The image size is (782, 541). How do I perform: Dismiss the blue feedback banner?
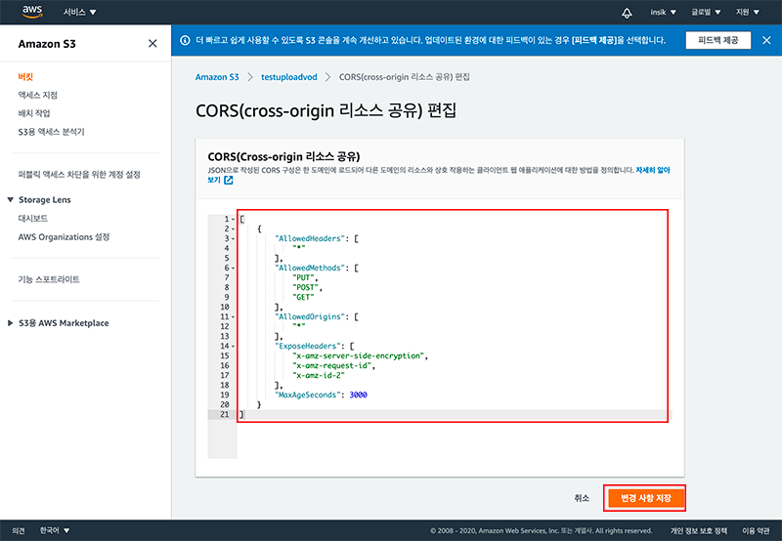click(x=766, y=40)
